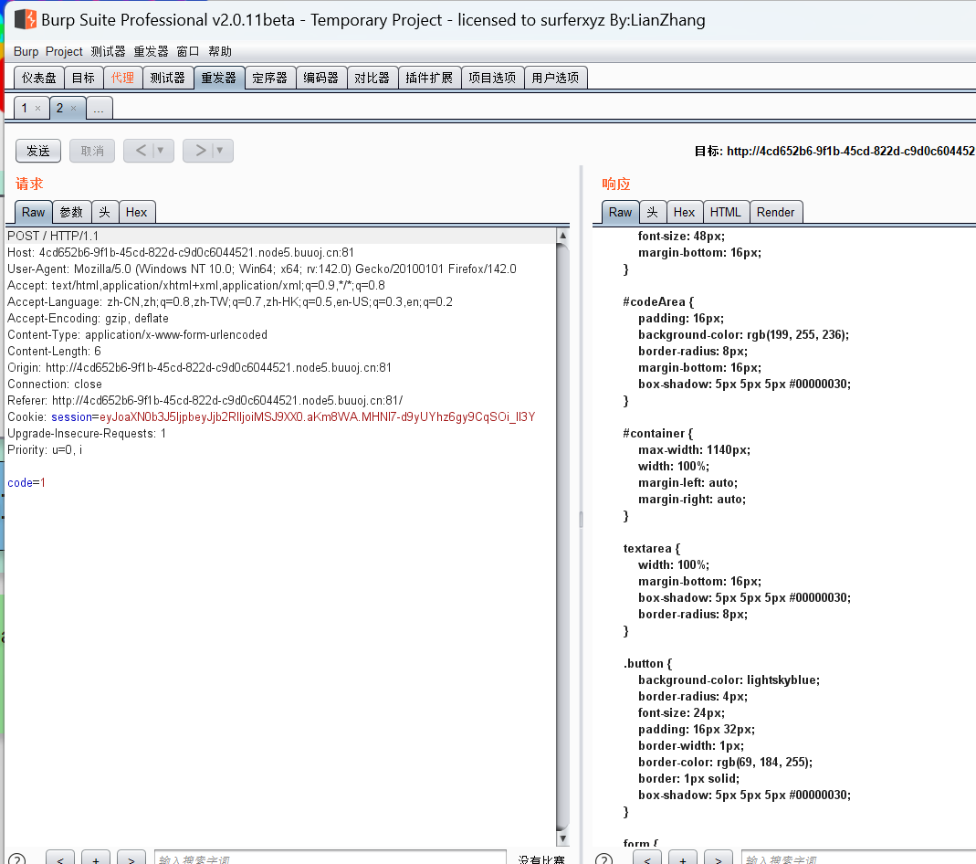Viewport: 976px width, 864px height.
Task: Click the request search input field
Action: pos(331,859)
